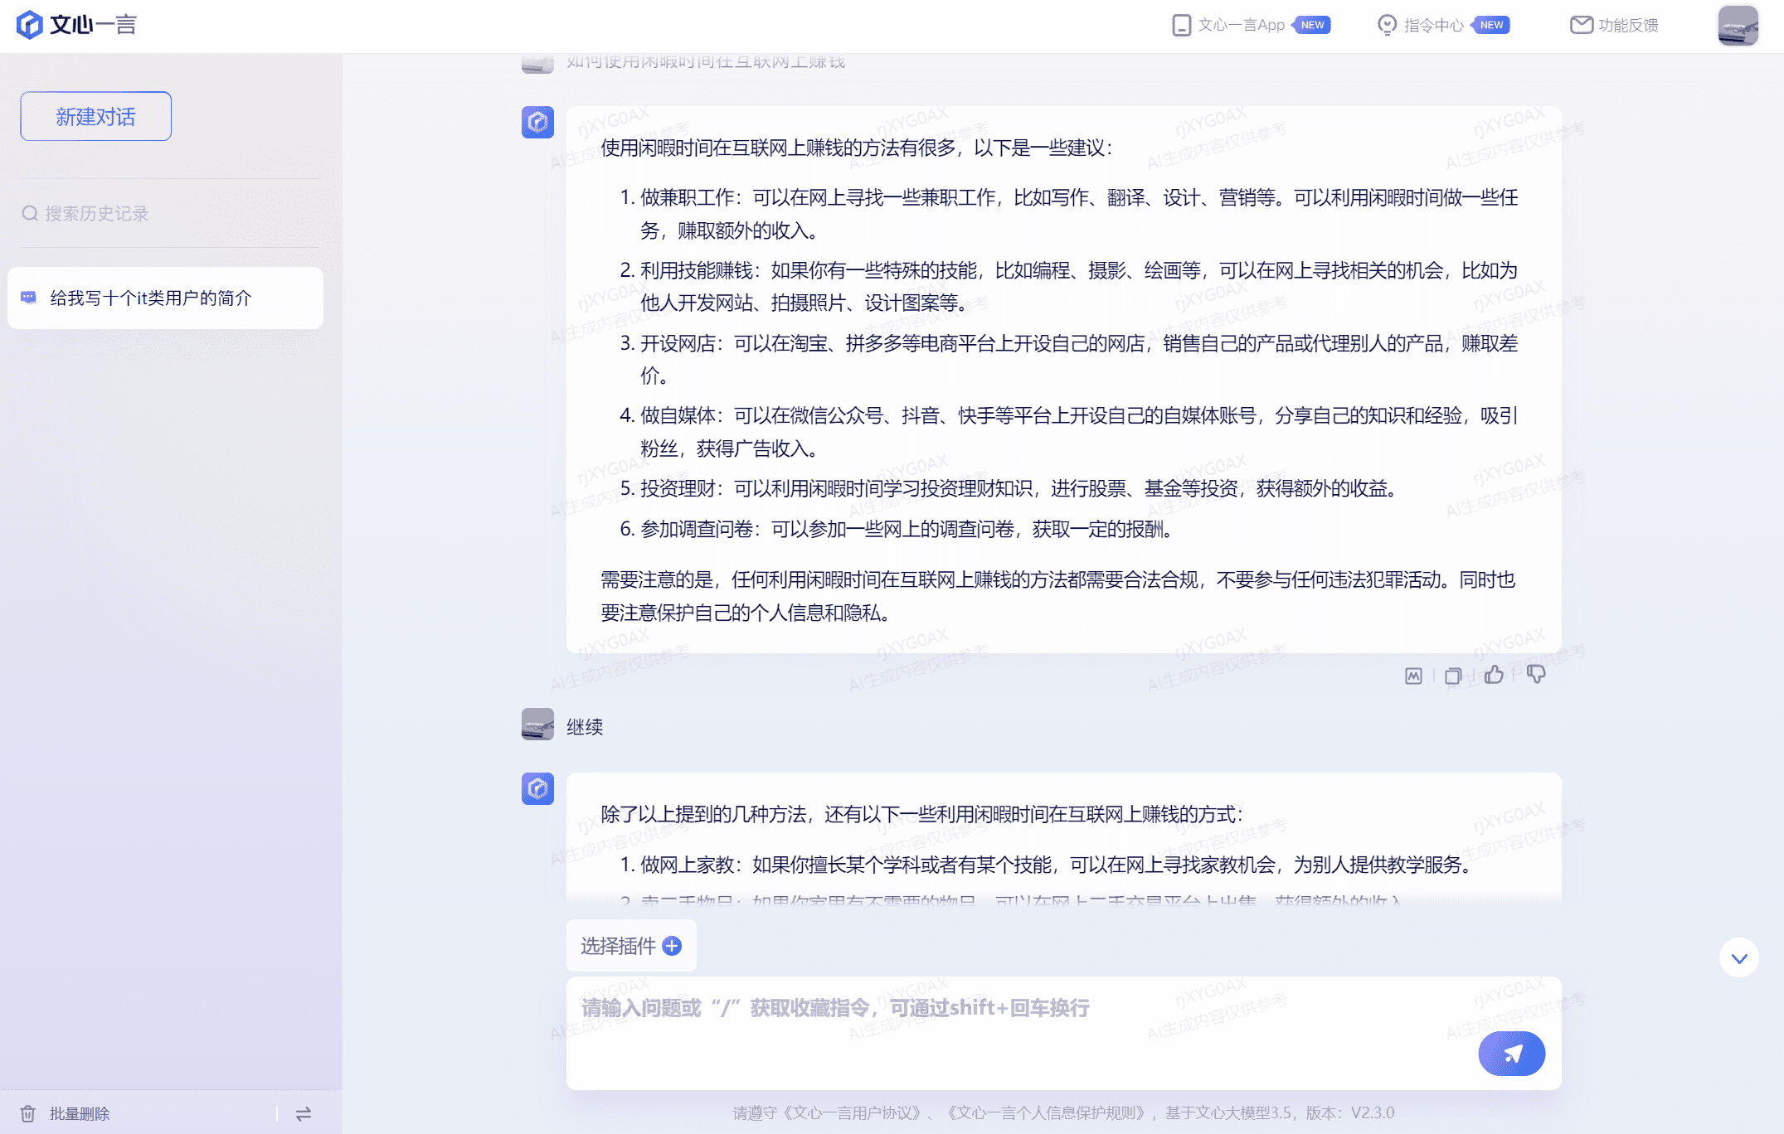The image size is (1784, 1134).
Task: Export the reply as an image
Action: coord(1412,675)
